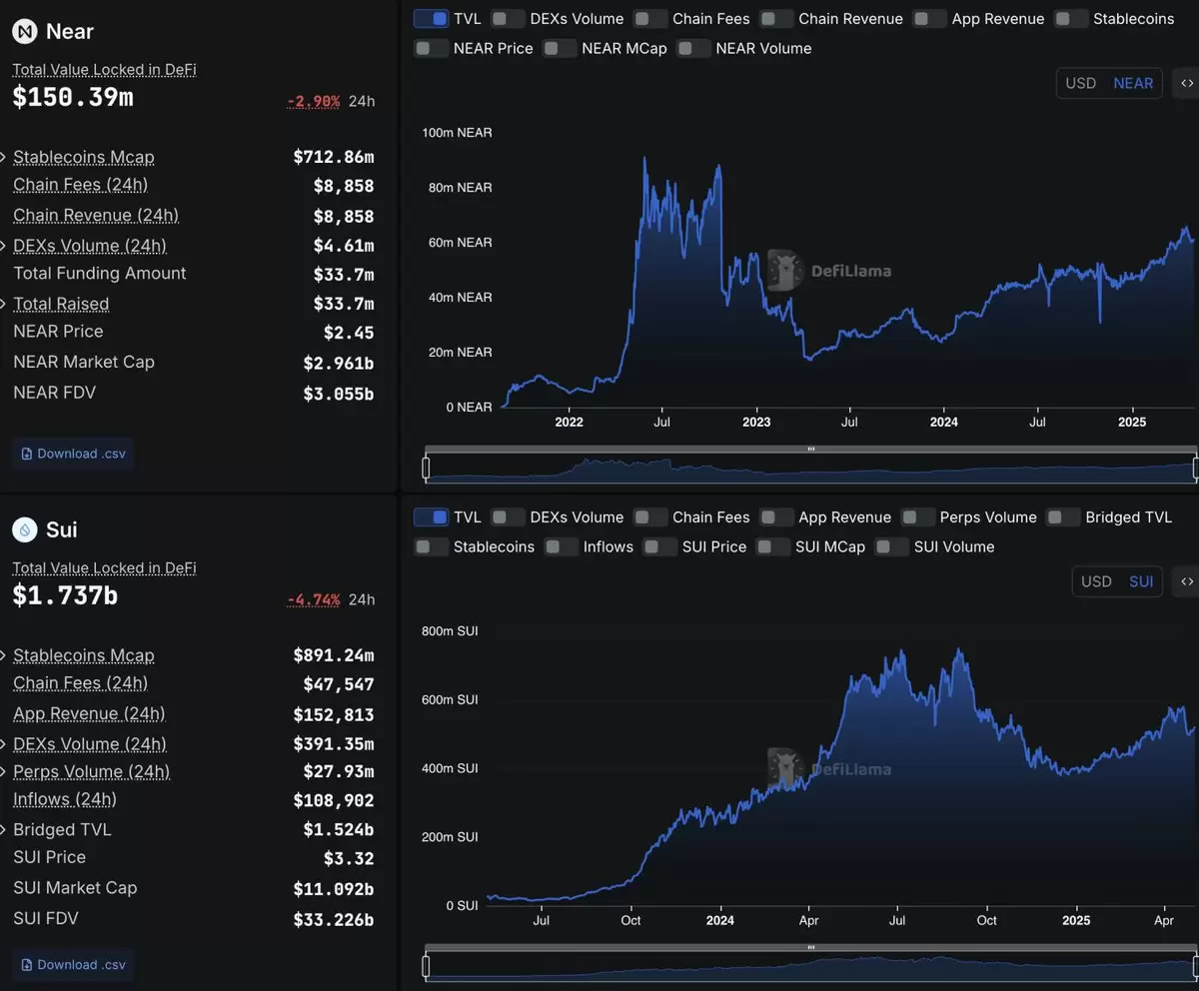Viewport: 1199px width, 991px height.
Task: Switch Near chart to USD
Action: [x=1081, y=83]
